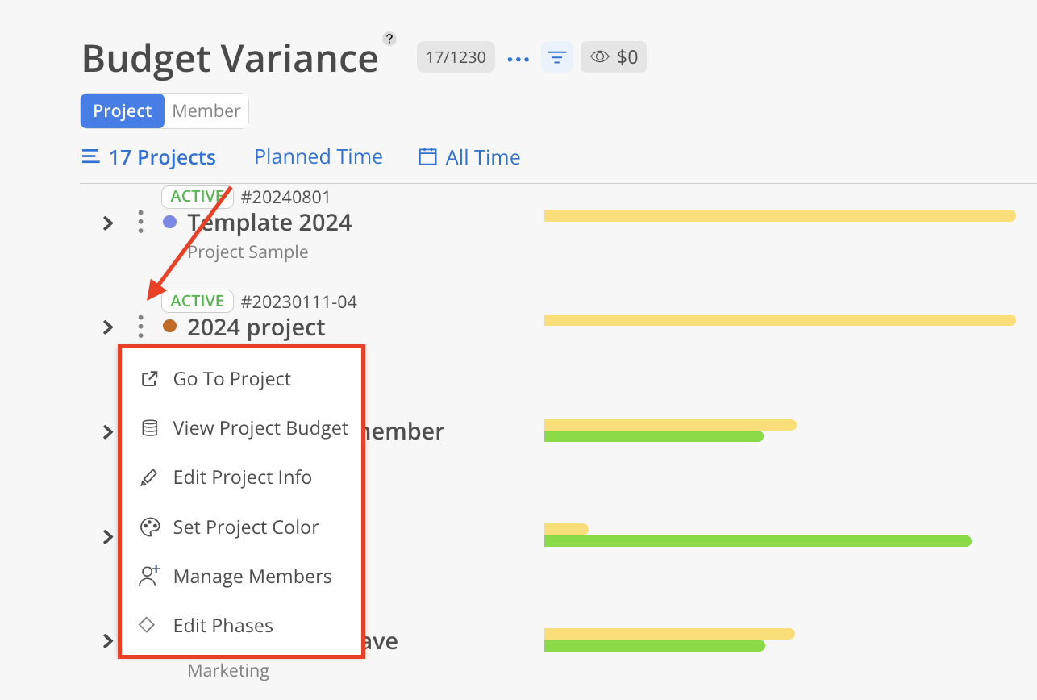Select Go To Project menu entry
The image size is (1037, 700).
coord(232,379)
